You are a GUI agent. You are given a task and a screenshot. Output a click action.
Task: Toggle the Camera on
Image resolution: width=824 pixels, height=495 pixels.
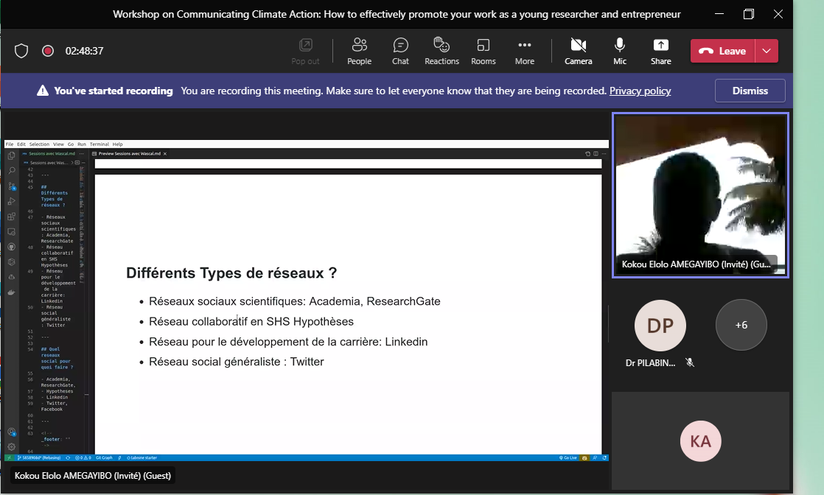pyautogui.click(x=578, y=51)
